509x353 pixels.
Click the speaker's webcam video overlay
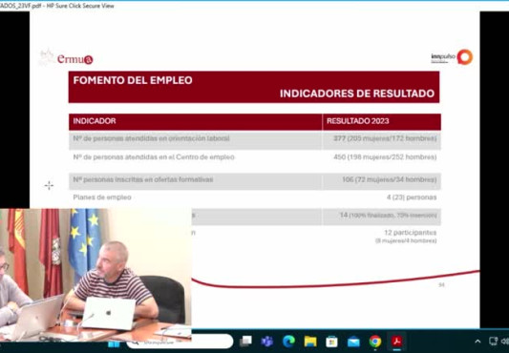coord(95,275)
